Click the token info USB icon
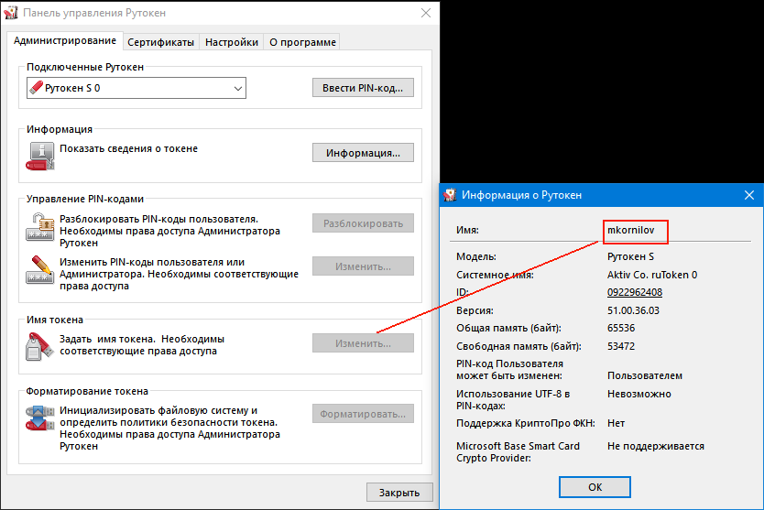This screenshot has height=510, width=764. click(40, 155)
